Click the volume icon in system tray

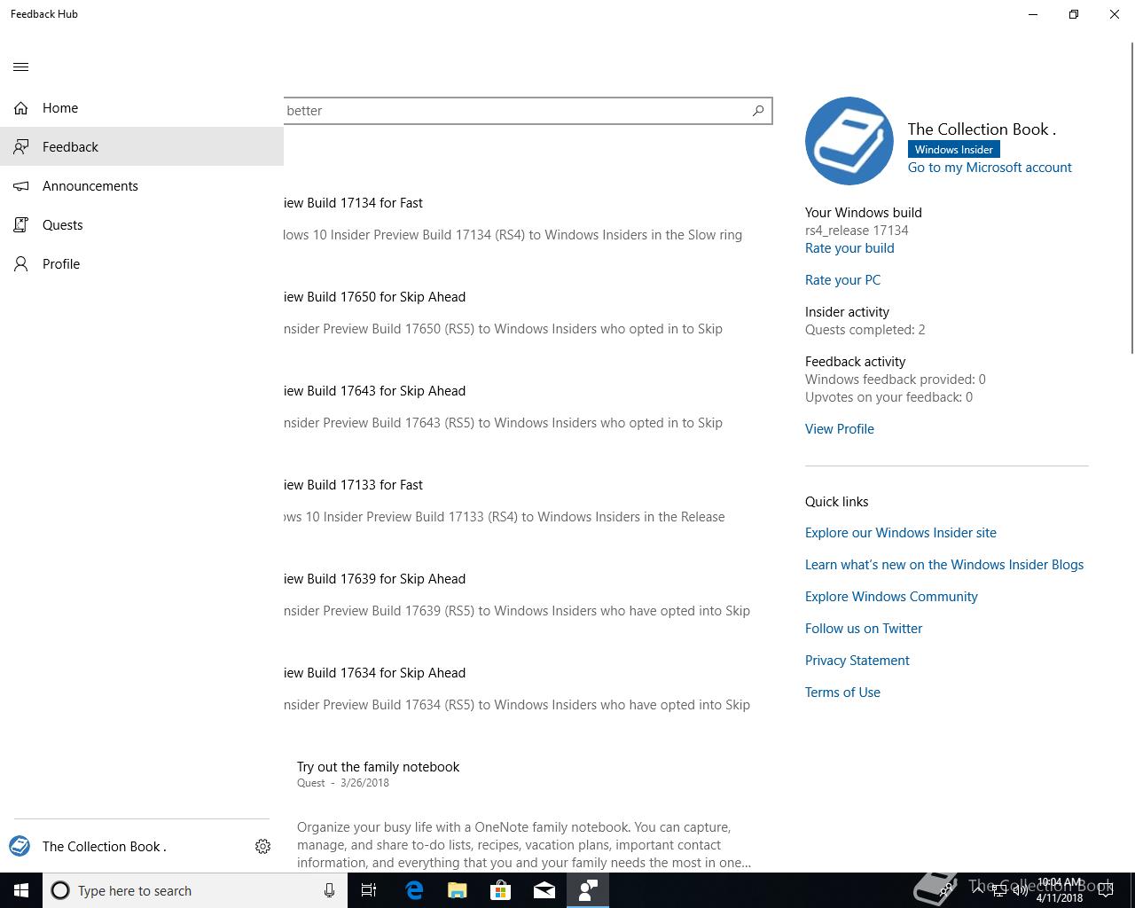(1021, 890)
